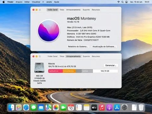Close the storage Armazenamento window
The width and height of the screenshot is (152, 114).
(x=34, y=56)
